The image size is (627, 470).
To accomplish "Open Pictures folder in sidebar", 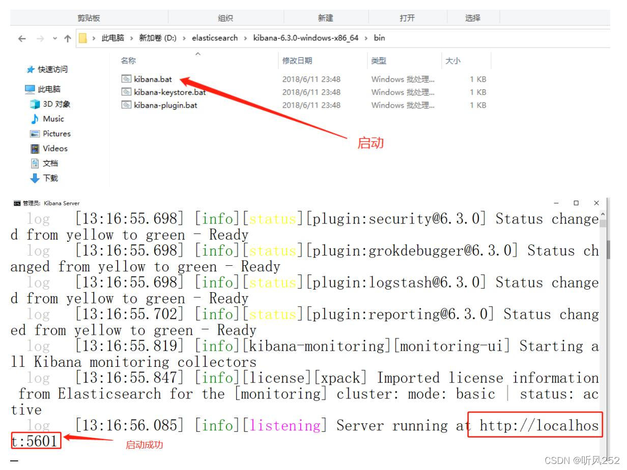I will [x=56, y=134].
